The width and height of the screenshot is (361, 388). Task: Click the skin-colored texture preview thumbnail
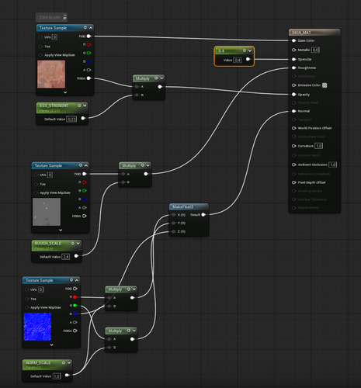(x=51, y=74)
